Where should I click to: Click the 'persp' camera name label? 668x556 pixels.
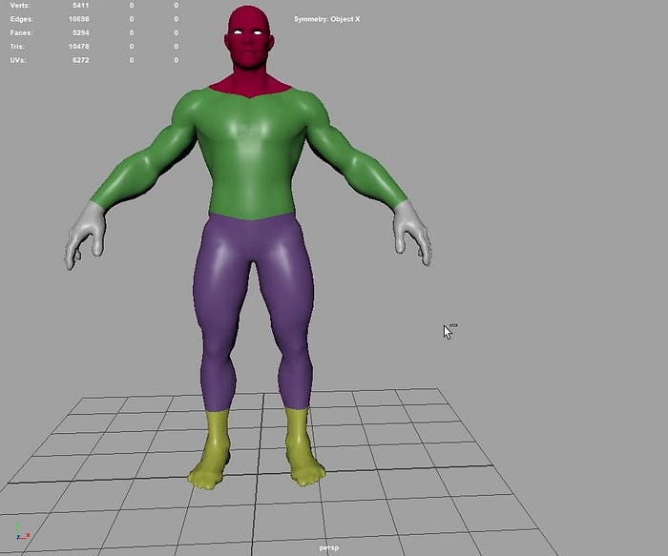click(329, 548)
